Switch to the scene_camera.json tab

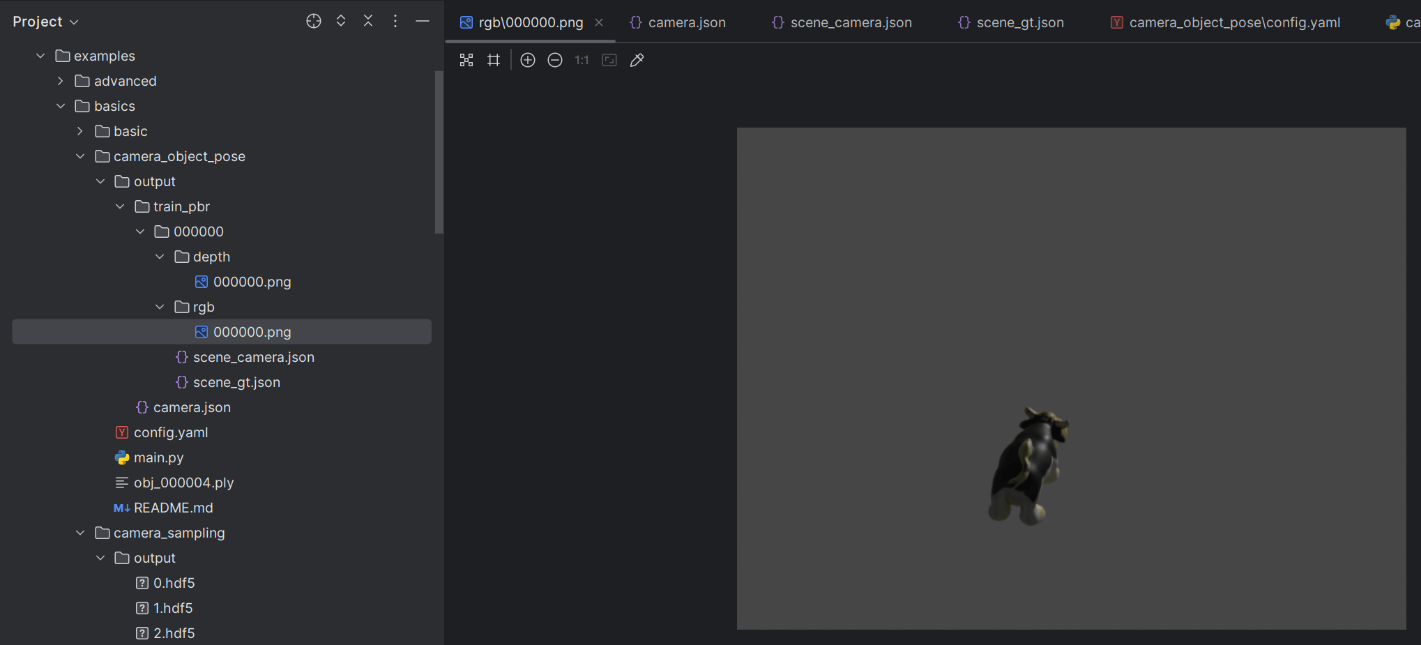point(850,23)
